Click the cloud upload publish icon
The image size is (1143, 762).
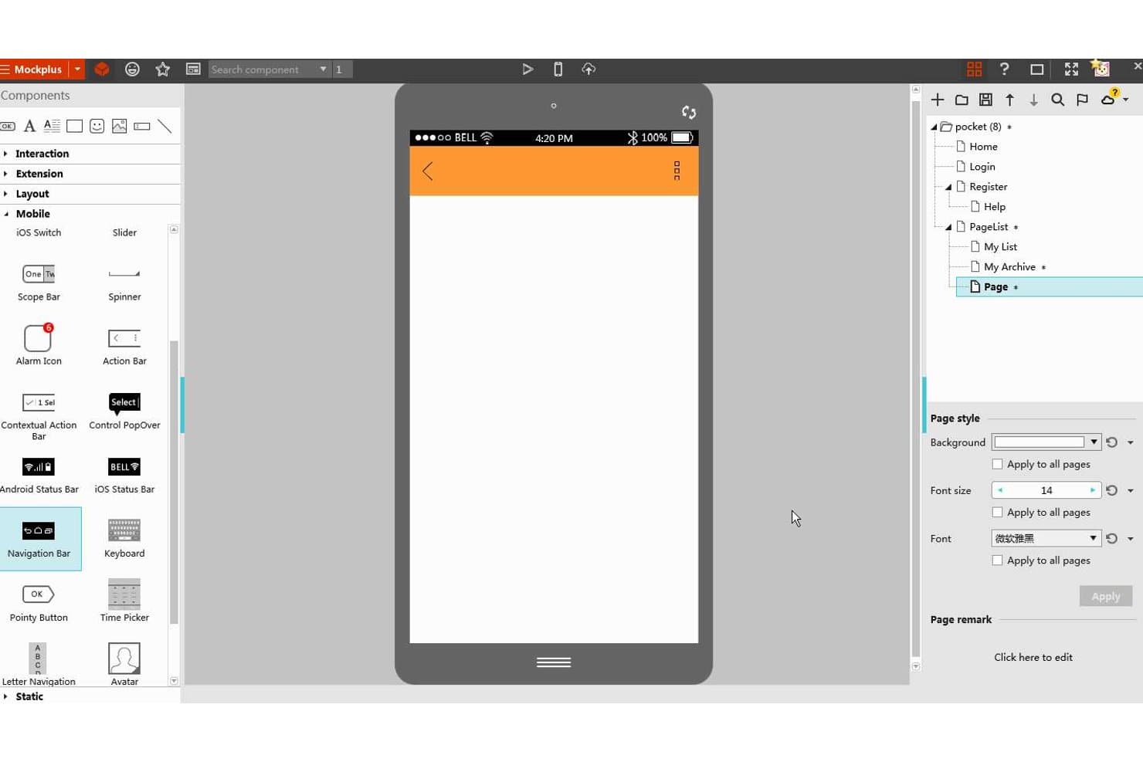pos(588,69)
